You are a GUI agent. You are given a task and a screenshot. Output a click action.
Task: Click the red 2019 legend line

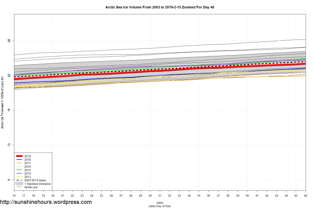(19, 156)
